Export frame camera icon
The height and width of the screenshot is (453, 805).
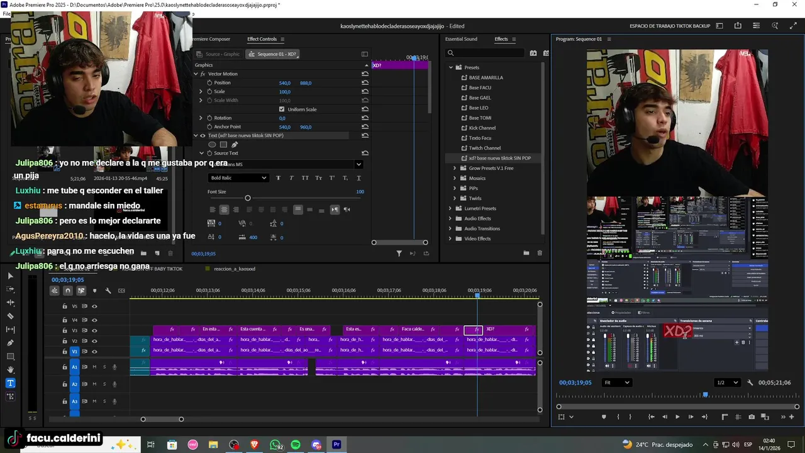[x=752, y=417]
